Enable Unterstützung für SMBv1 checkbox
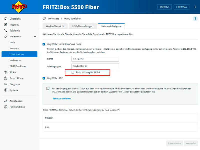 point(73,72)
